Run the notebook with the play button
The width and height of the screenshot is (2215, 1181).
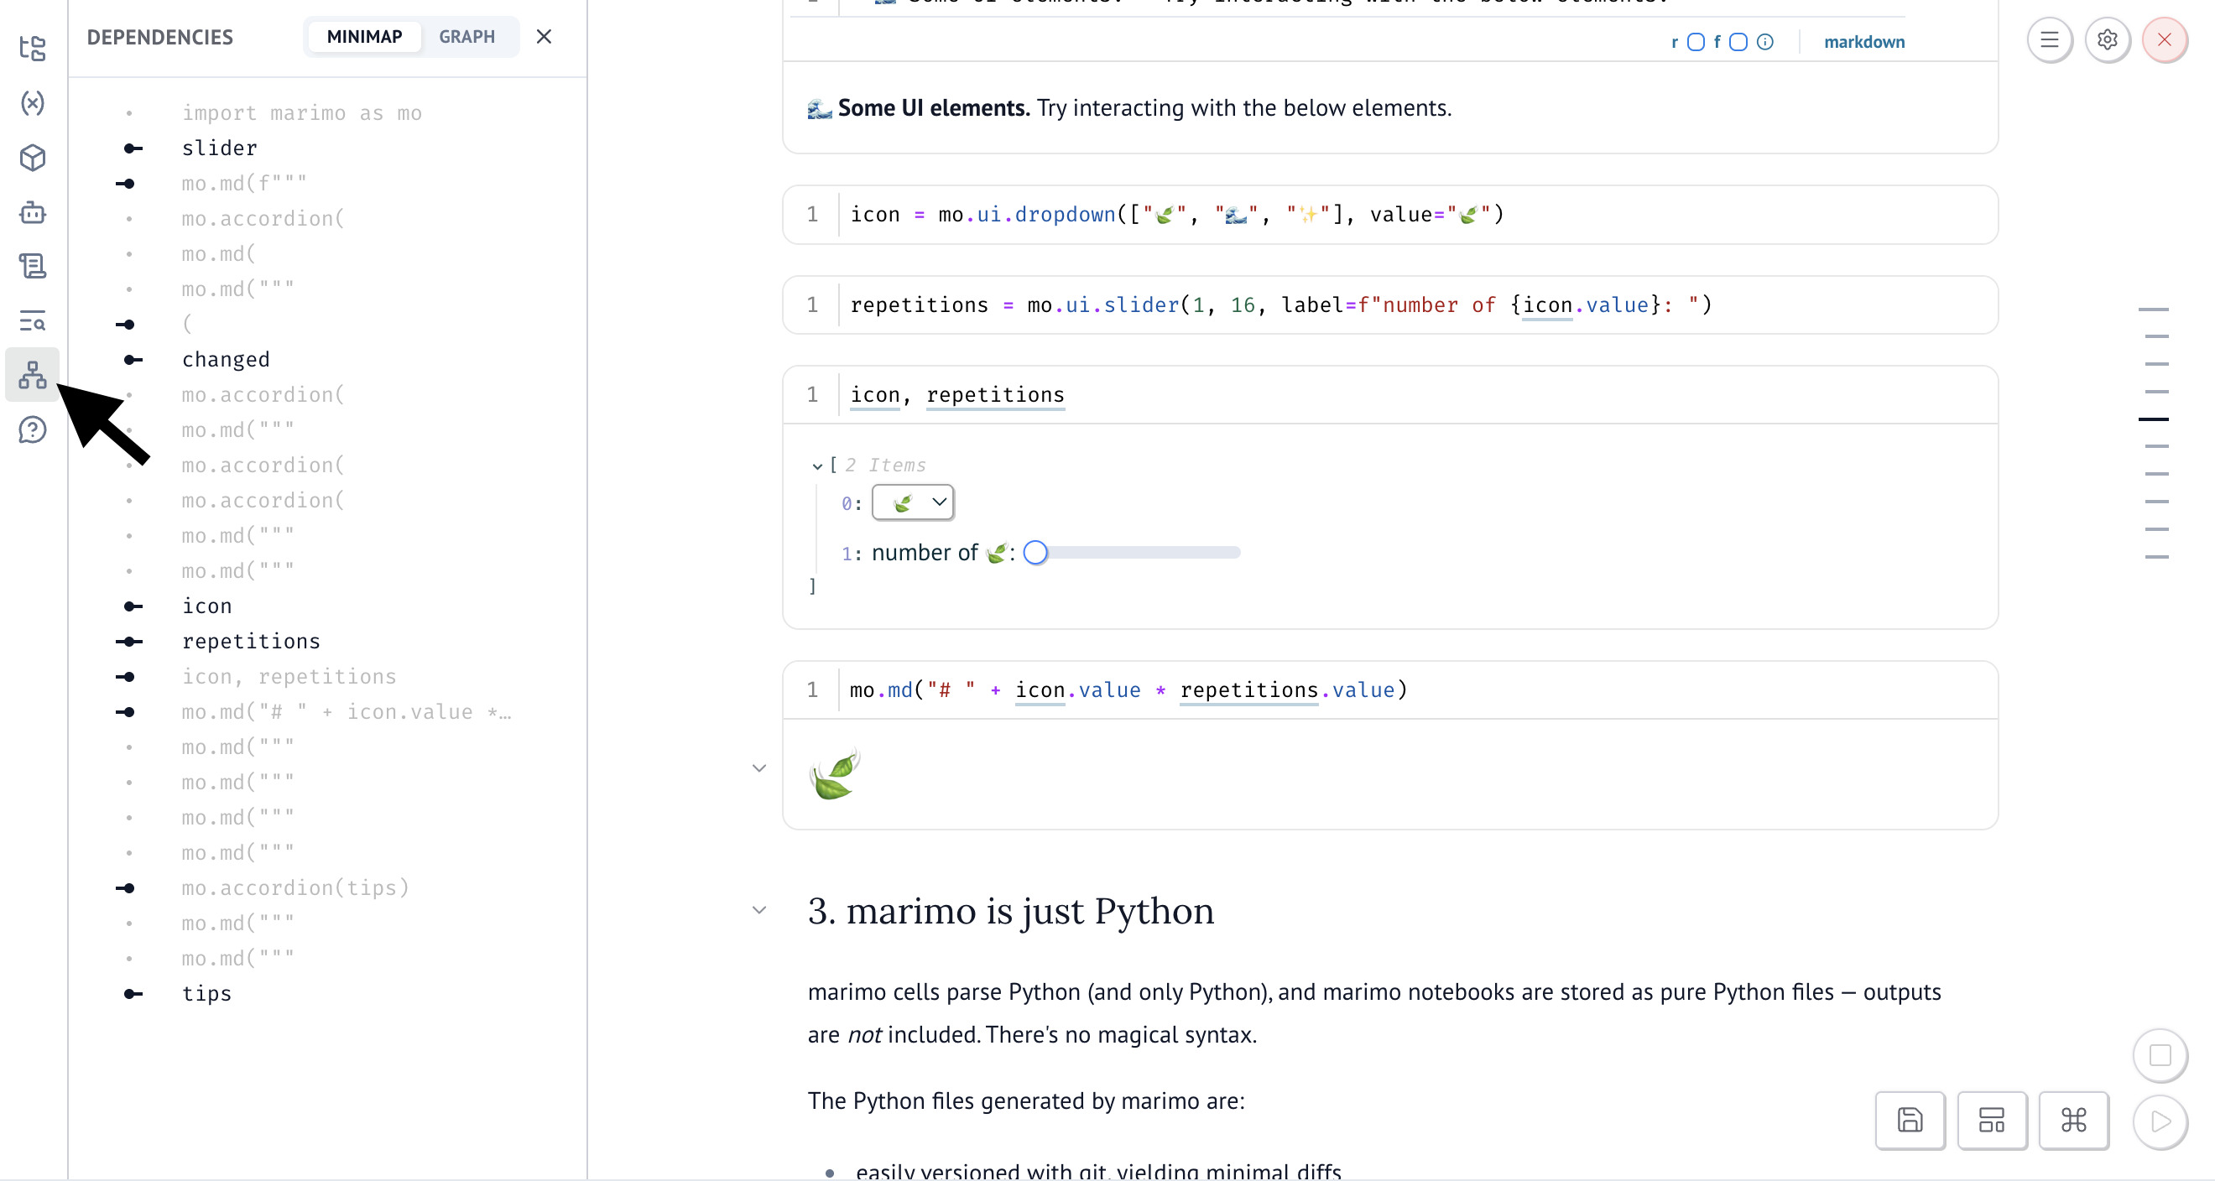[2160, 1121]
